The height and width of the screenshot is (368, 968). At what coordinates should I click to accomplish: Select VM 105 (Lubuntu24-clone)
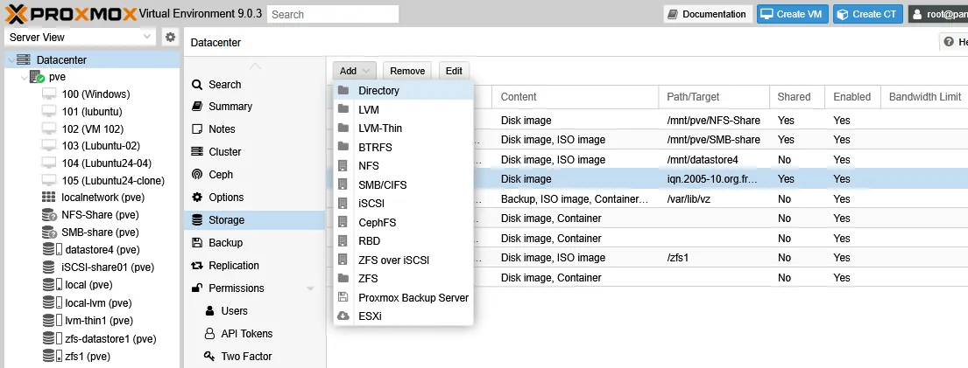(113, 181)
